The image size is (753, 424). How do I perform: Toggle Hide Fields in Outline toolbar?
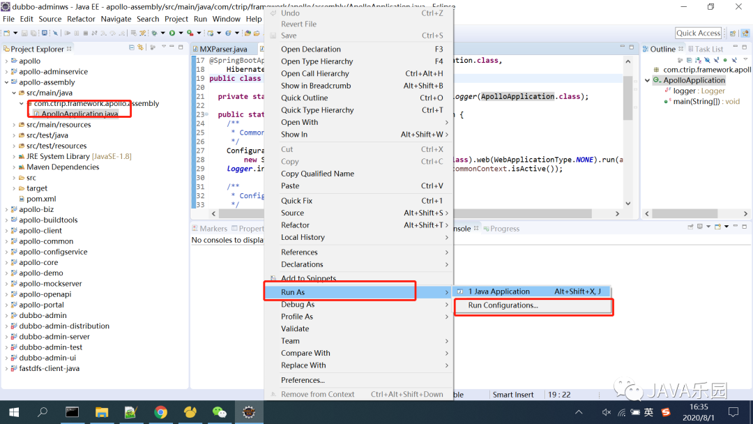pyautogui.click(x=708, y=60)
